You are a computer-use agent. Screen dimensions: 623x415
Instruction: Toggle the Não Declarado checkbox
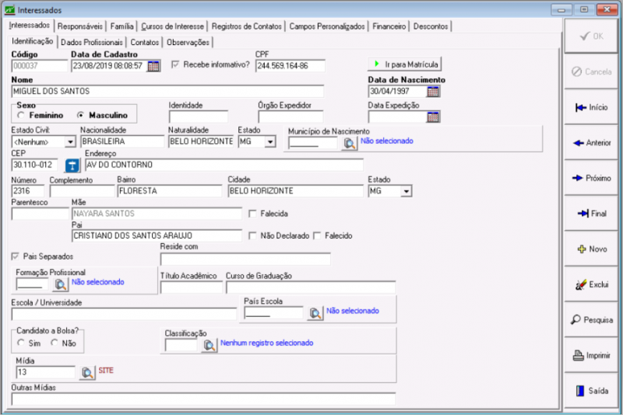coord(252,235)
